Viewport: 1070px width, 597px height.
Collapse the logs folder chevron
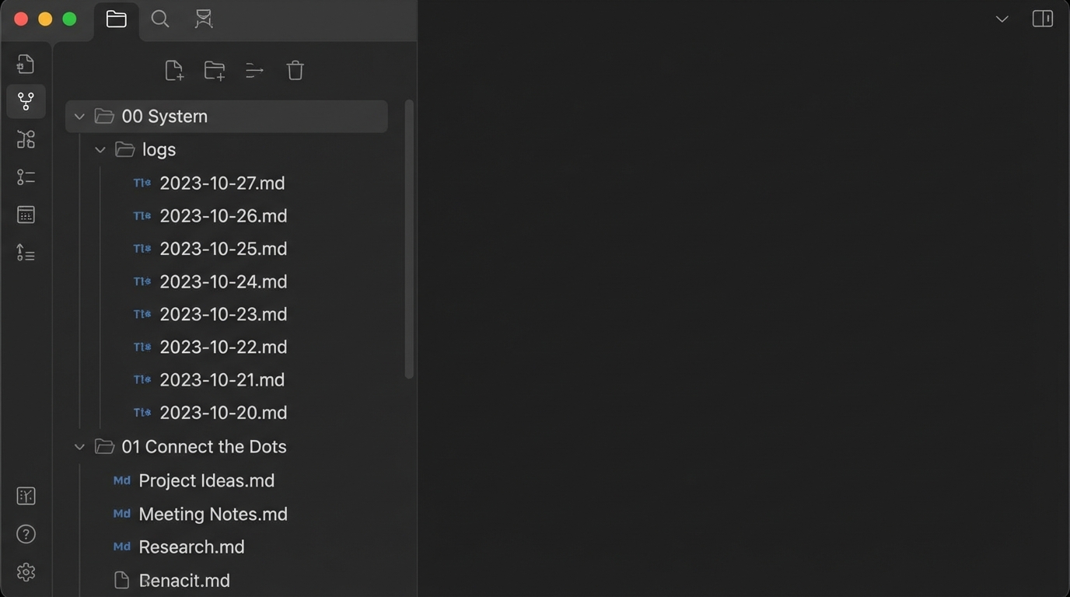100,149
